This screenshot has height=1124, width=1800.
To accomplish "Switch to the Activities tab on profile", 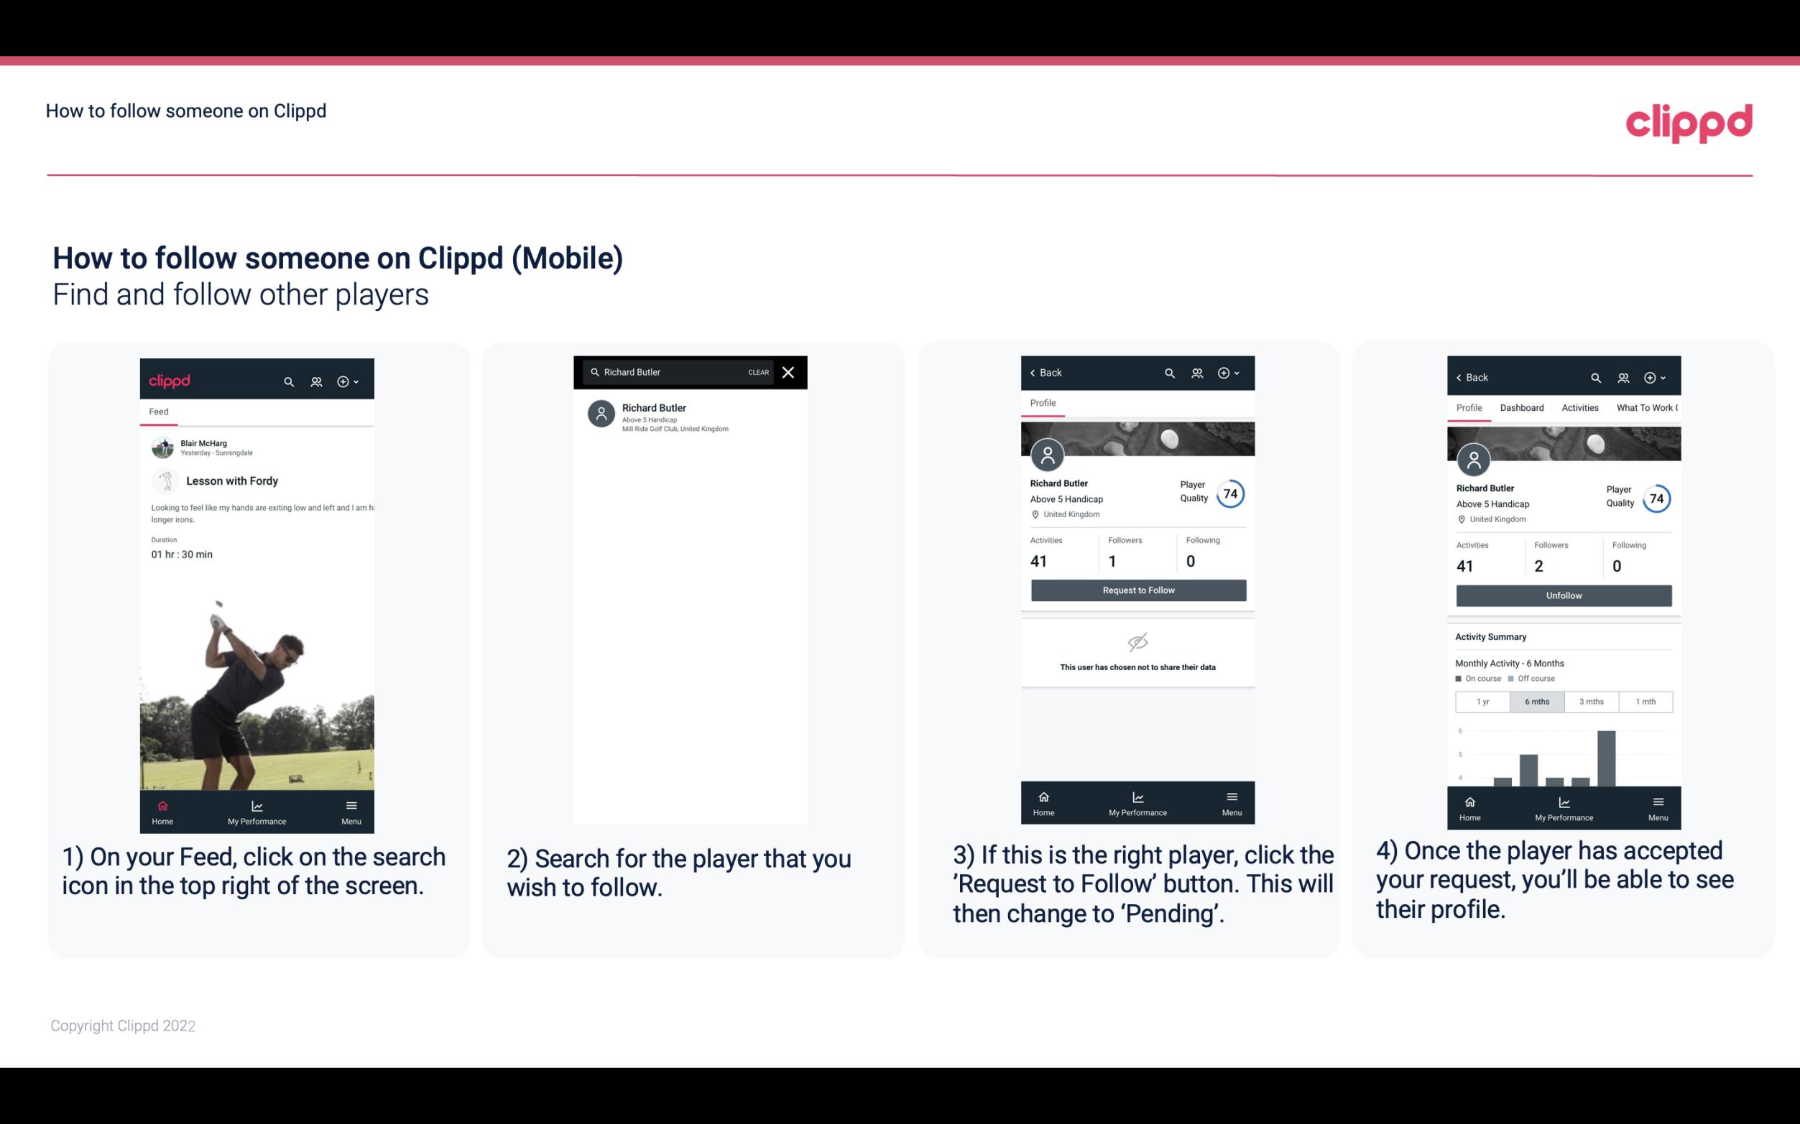I will 1580,408.
